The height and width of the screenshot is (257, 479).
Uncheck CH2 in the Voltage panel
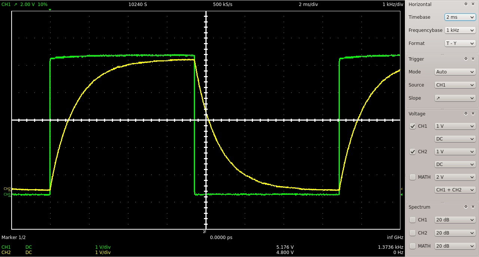(x=413, y=152)
